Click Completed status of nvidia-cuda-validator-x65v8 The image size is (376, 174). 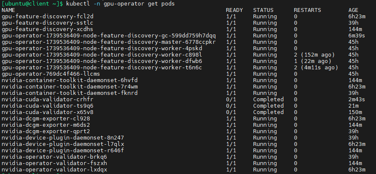click(x=269, y=112)
